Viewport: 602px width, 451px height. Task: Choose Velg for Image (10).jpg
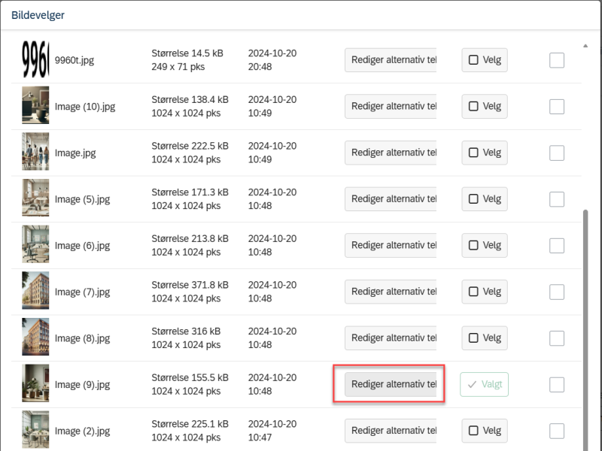tap(485, 106)
